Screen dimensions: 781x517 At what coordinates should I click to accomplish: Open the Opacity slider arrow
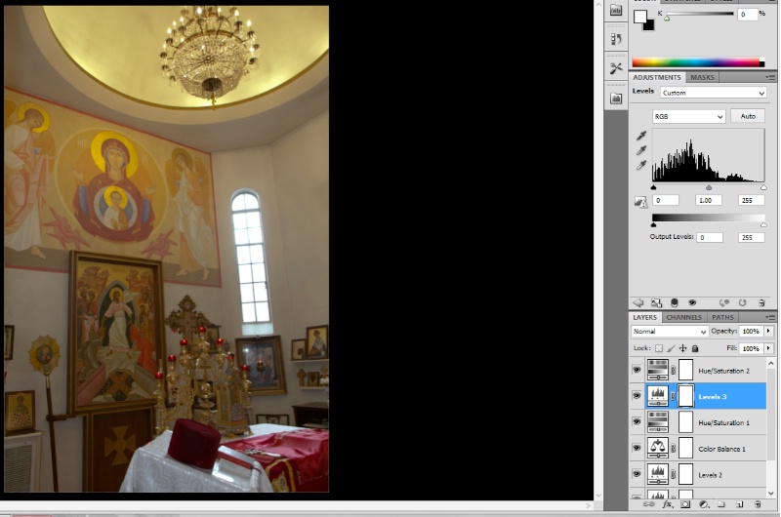pyautogui.click(x=768, y=331)
